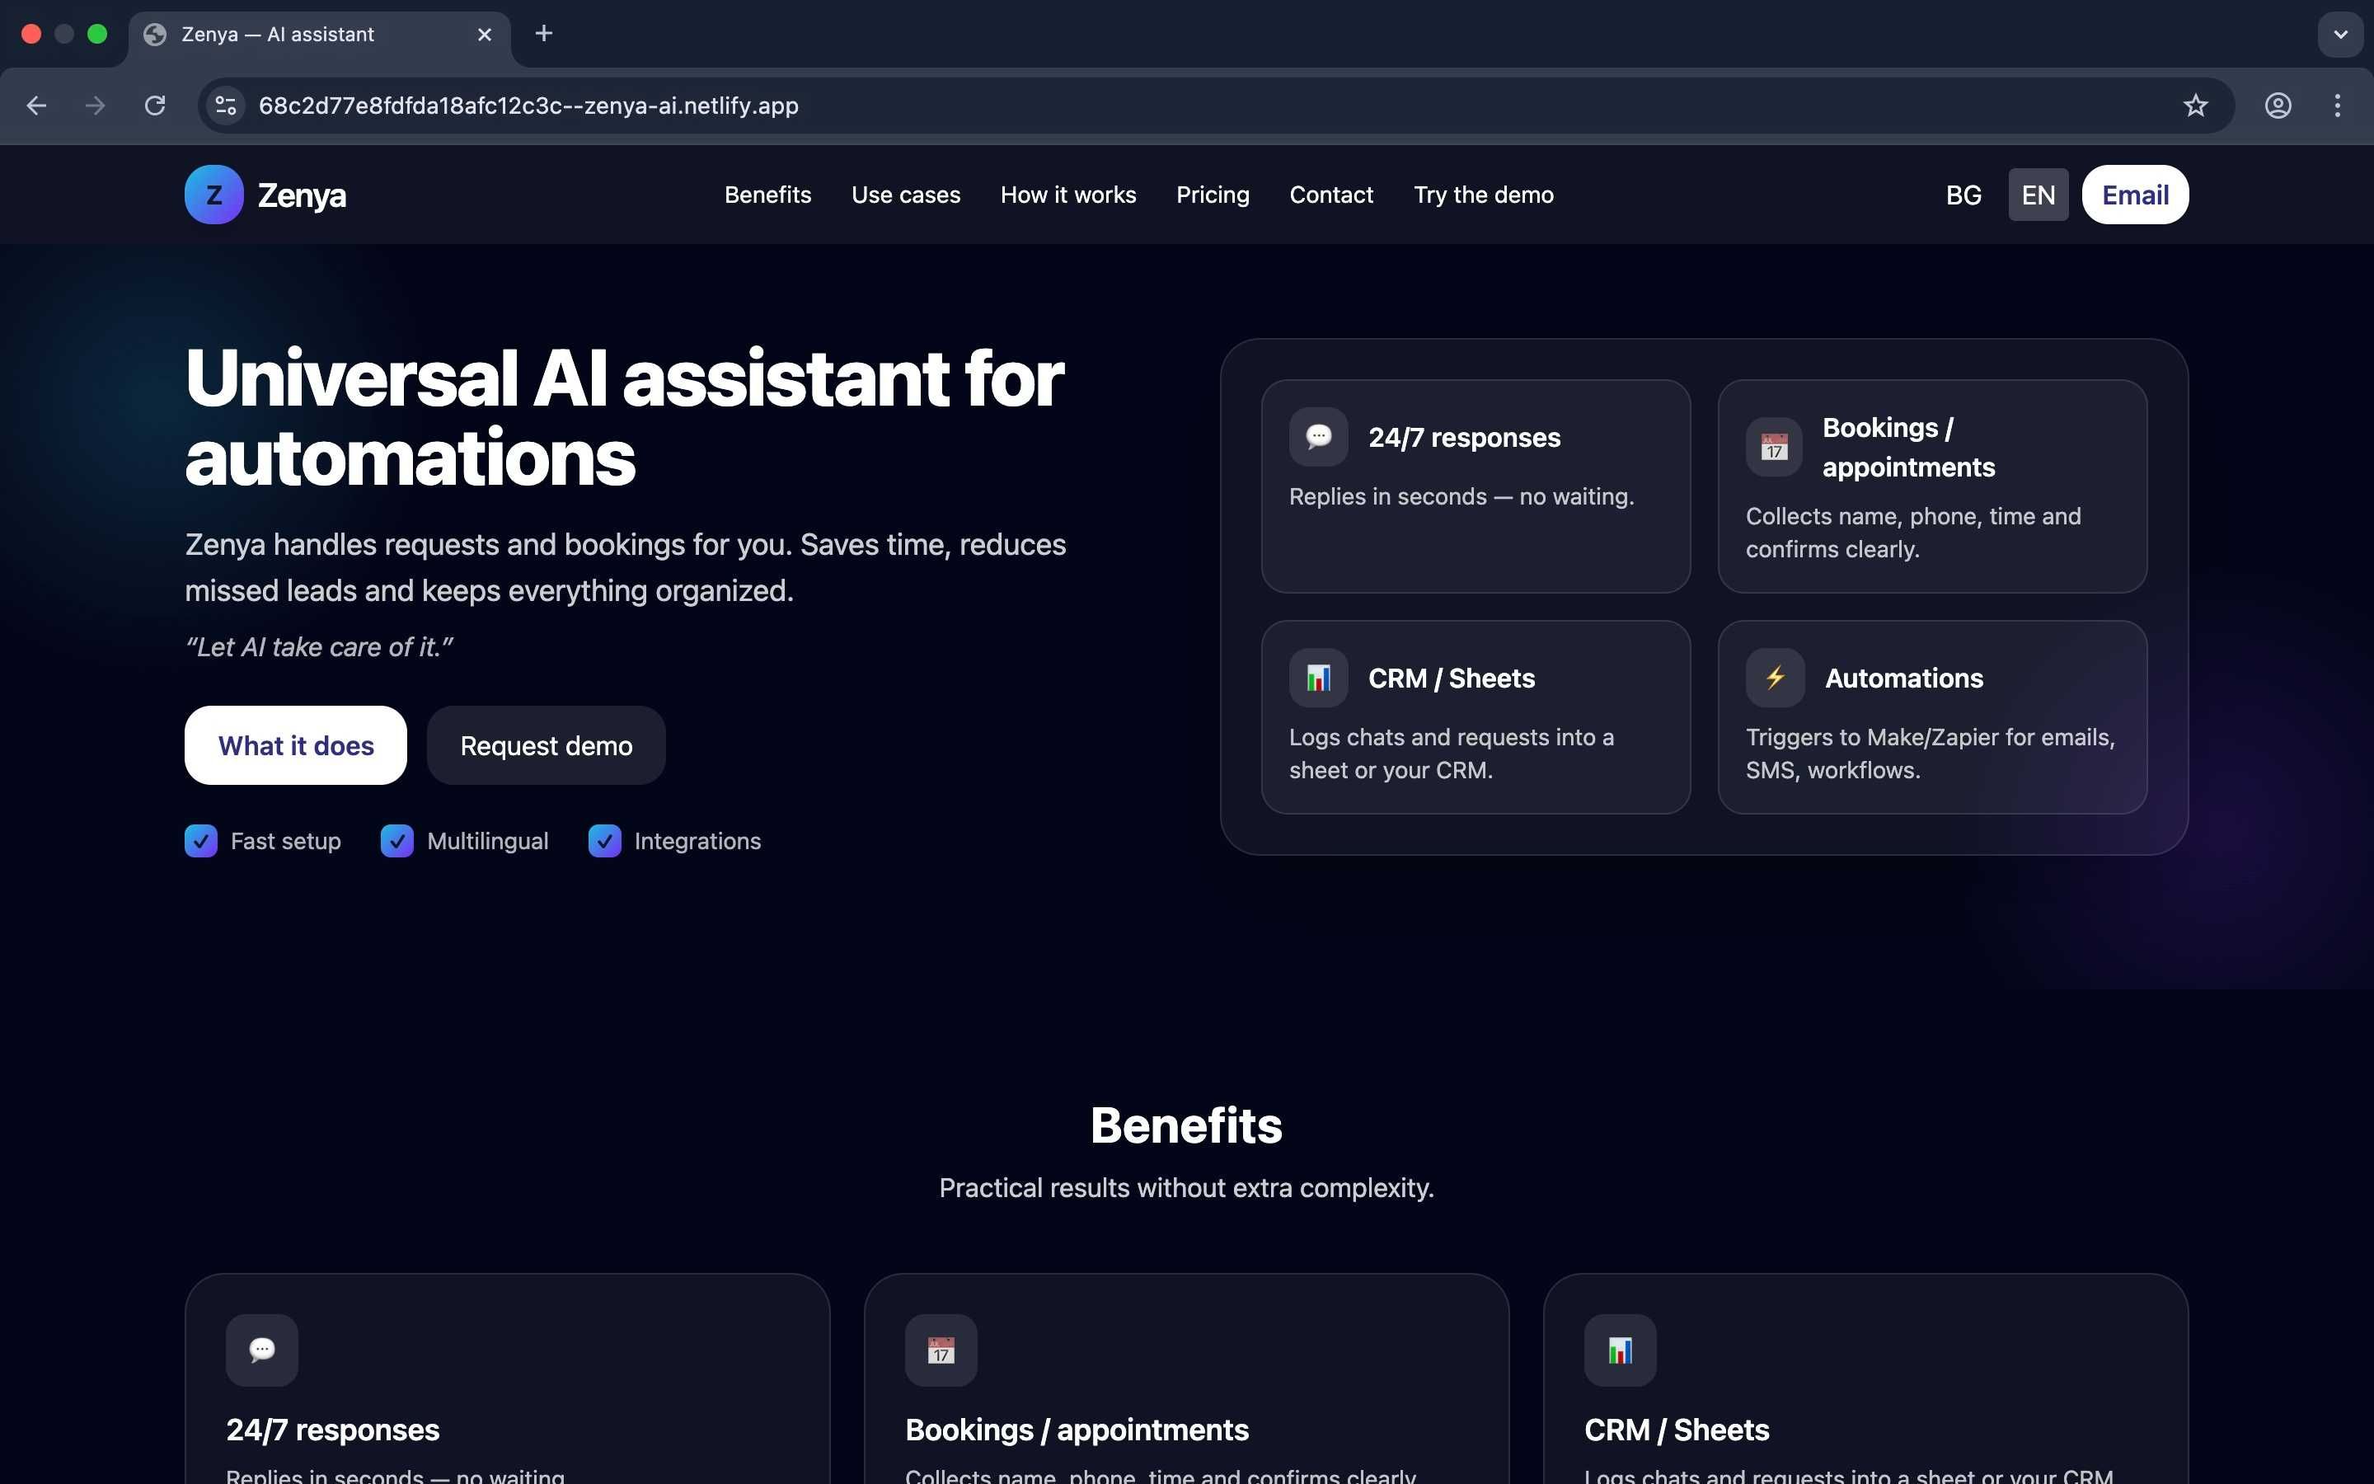Click the Benefits section heading

coord(1186,1125)
